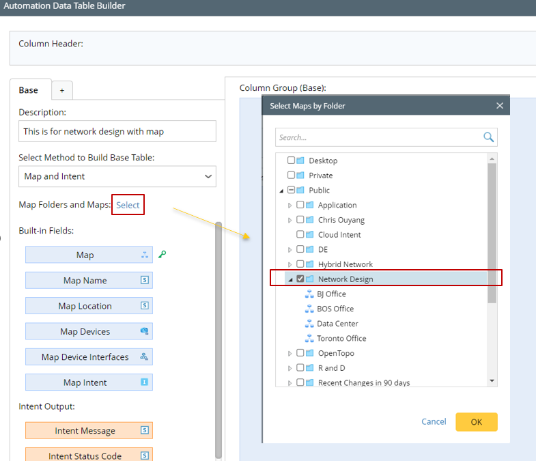
Task: Click the Select link for map folders
Action: 128,205
